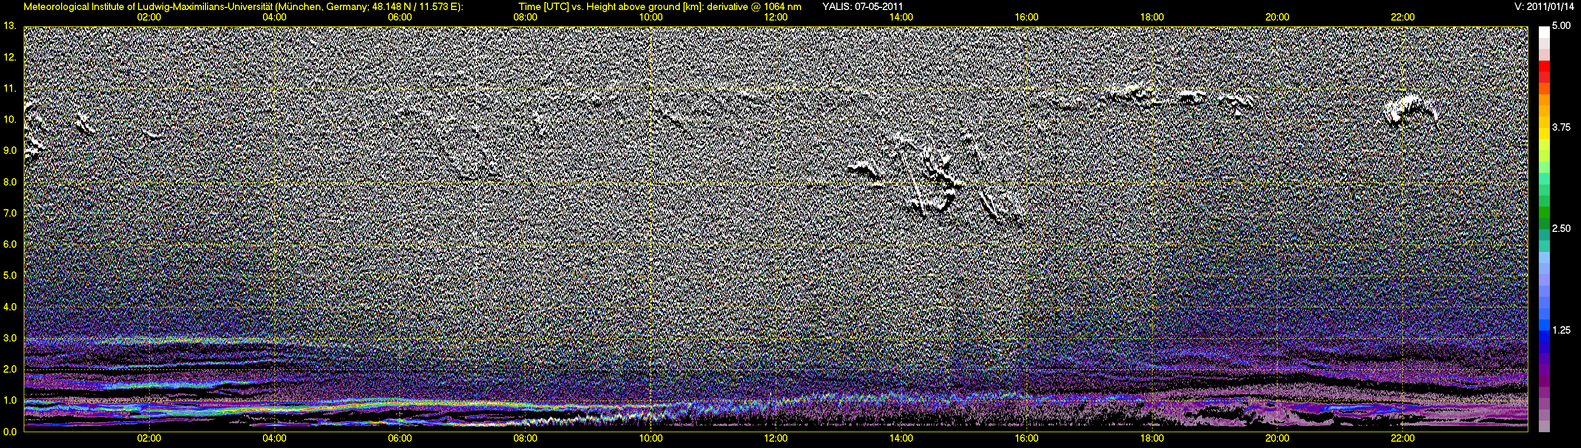1581x448 pixels.
Task: Click the 2.50 colorbar scale value
Action: (x=1562, y=228)
